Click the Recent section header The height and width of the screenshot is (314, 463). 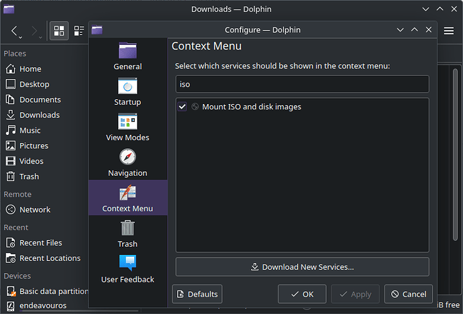[15, 227]
